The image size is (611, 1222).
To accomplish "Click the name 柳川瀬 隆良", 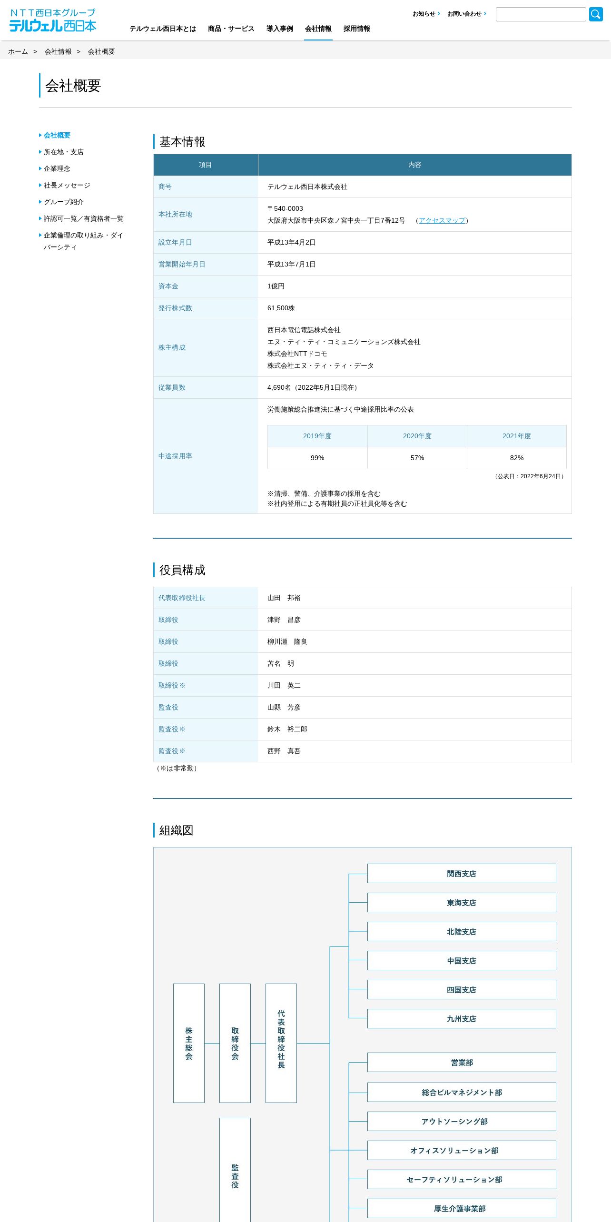I will 287,641.
